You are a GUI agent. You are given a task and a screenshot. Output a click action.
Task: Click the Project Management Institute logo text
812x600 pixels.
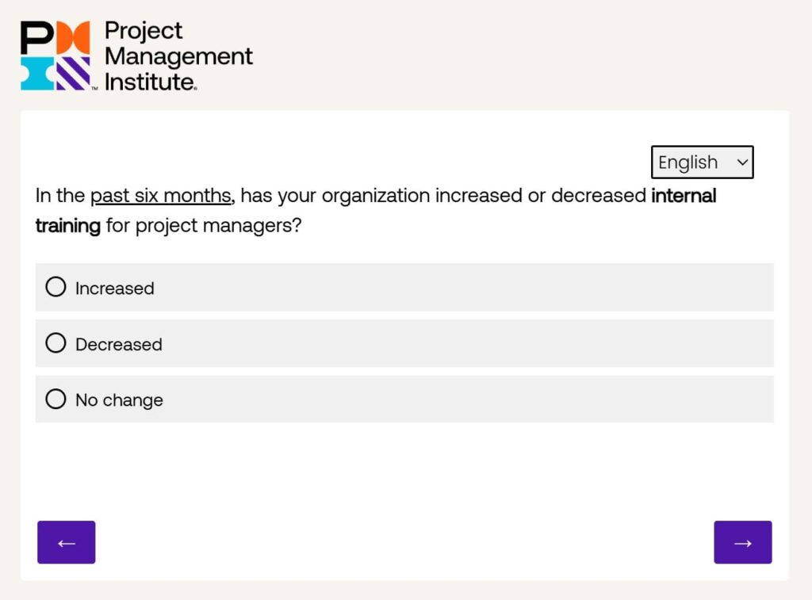pos(178,55)
